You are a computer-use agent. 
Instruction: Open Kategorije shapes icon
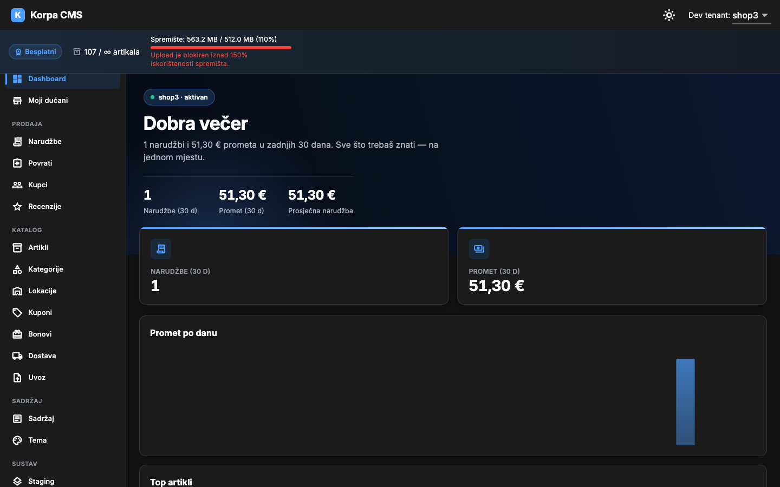pos(17,269)
